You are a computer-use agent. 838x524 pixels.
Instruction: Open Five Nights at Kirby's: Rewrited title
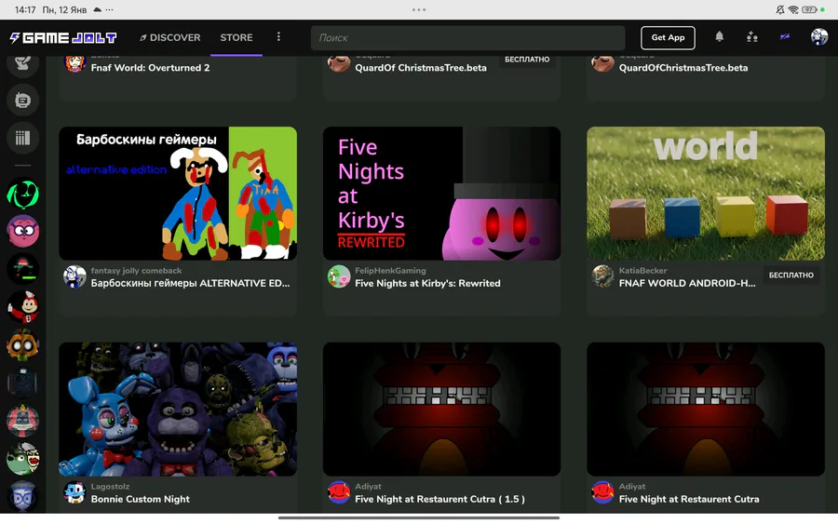(x=427, y=283)
